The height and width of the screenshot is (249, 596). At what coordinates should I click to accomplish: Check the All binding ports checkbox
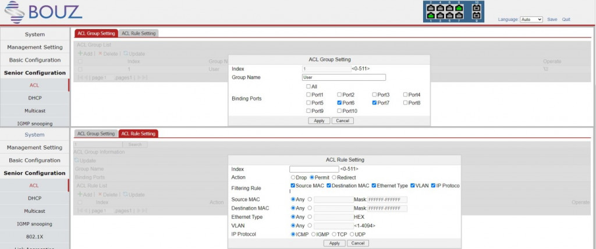point(308,87)
